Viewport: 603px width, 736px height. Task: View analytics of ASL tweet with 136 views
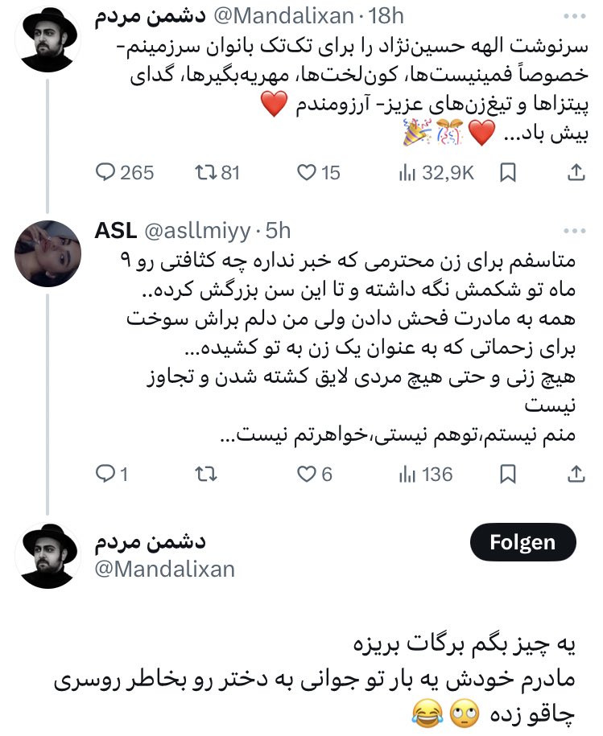click(408, 475)
